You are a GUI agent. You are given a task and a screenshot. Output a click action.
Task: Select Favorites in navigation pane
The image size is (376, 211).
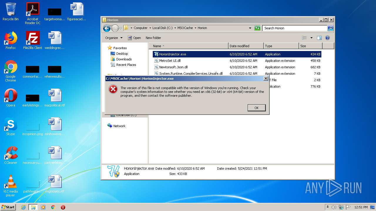coord(117,48)
